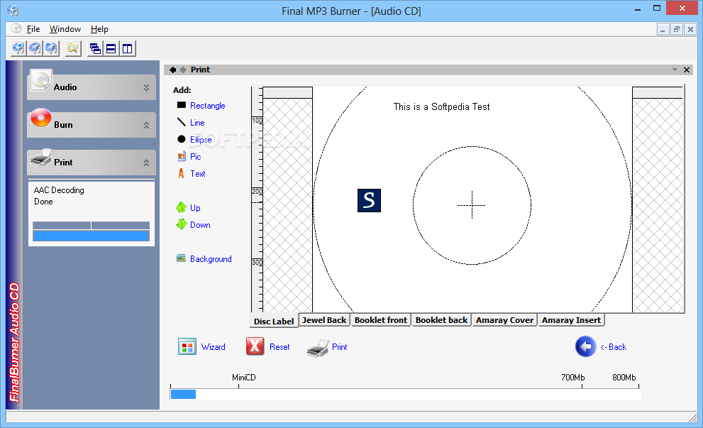Tile windows horizontally via toolbar icon
Screen dimensions: 703x428
click(111, 48)
